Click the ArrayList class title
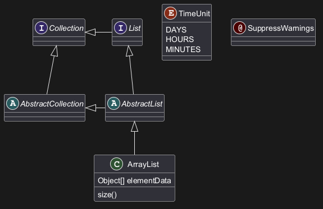Screen dimensions: 323x209 click(143, 164)
